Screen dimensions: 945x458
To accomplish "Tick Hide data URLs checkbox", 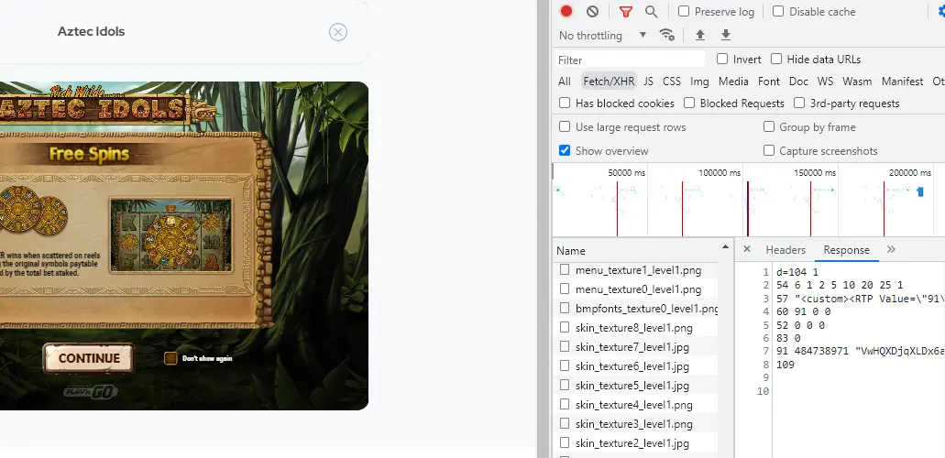I will (776, 59).
